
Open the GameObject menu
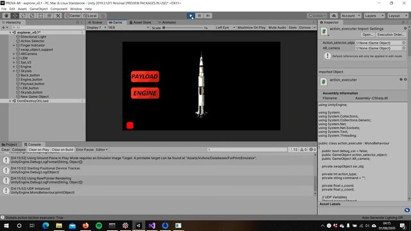click(39, 9)
